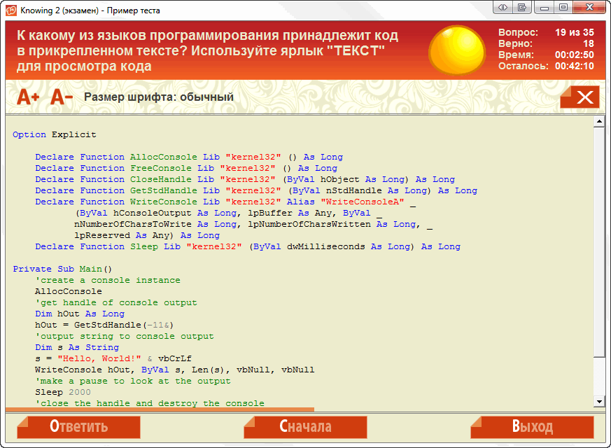The height and width of the screenshot is (448, 611).
Task: Click 'Размер шрифта: обычный' label
Action: tap(159, 97)
